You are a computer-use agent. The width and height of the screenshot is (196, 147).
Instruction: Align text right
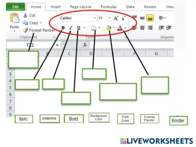coord(150,28)
